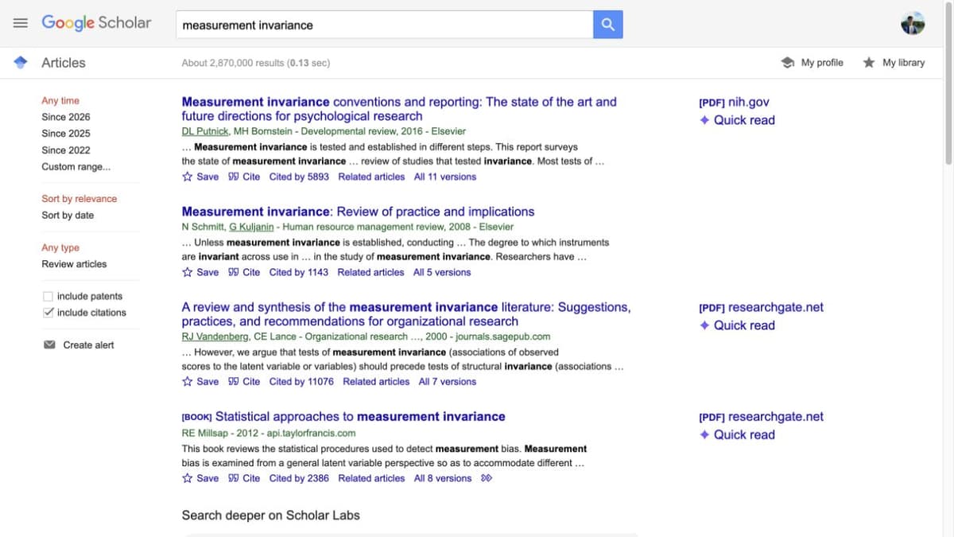The image size is (954, 537).
Task: Click Cited by 5893
Action: [x=299, y=177]
